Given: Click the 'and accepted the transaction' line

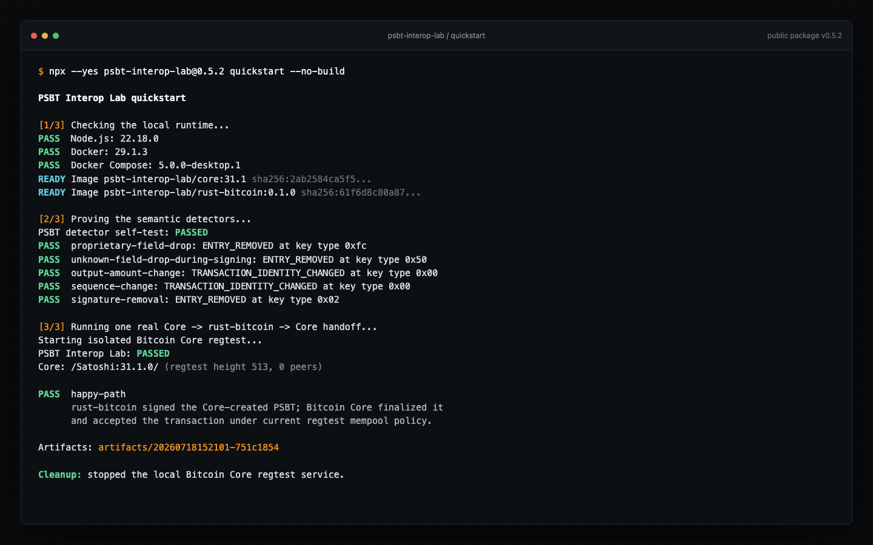Looking at the screenshot, I should point(252,421).
